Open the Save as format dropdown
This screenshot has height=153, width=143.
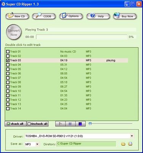37,144
